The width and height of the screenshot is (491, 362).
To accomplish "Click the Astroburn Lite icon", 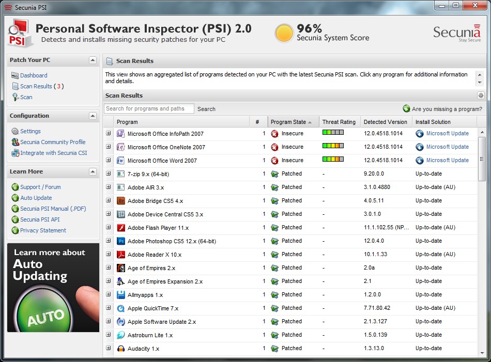I will (120, 335).
